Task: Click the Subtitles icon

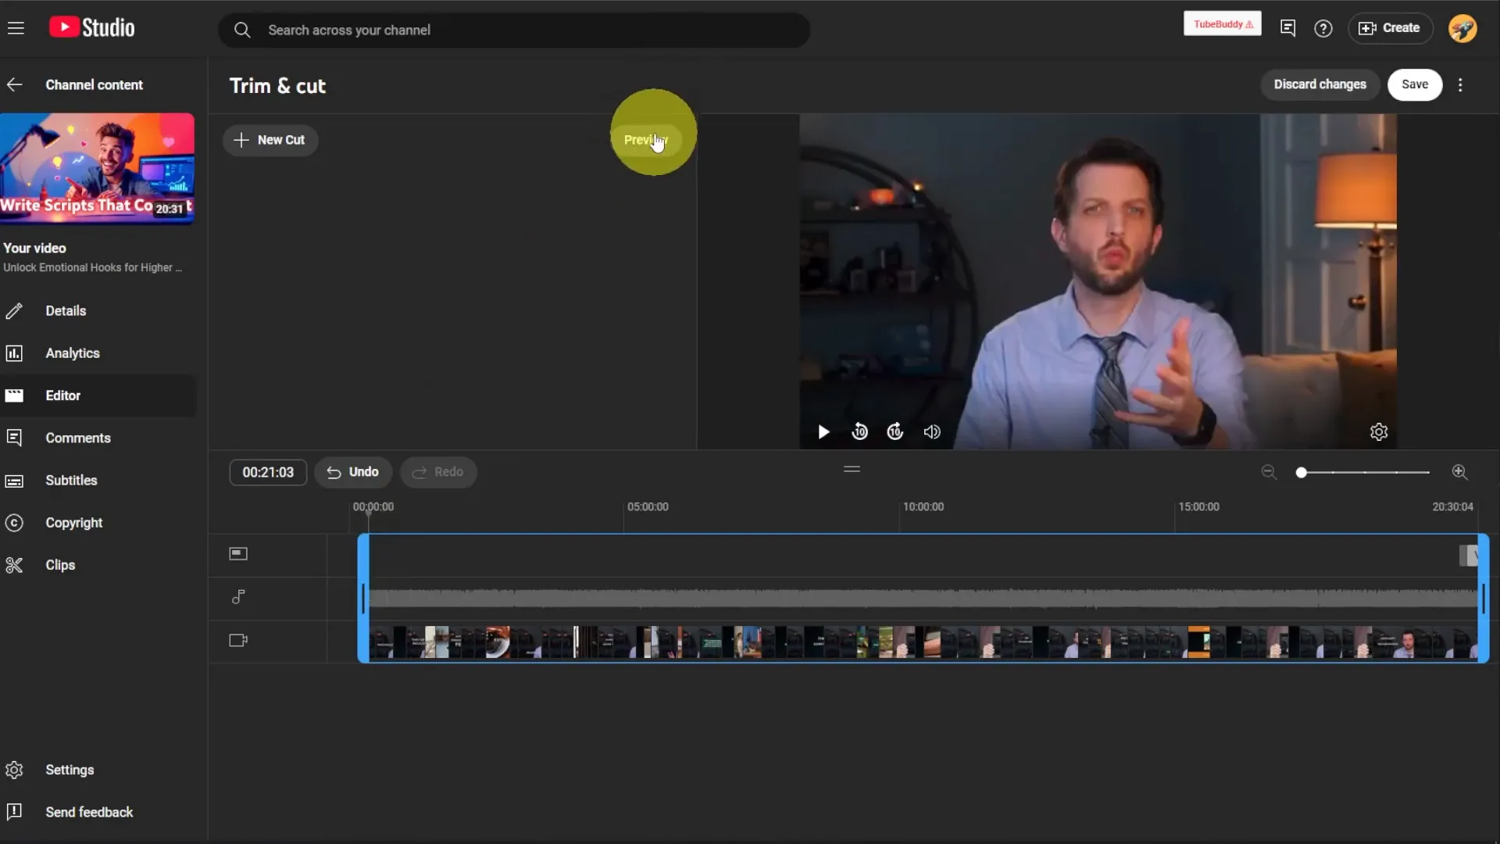Action: tap(14, 481)
